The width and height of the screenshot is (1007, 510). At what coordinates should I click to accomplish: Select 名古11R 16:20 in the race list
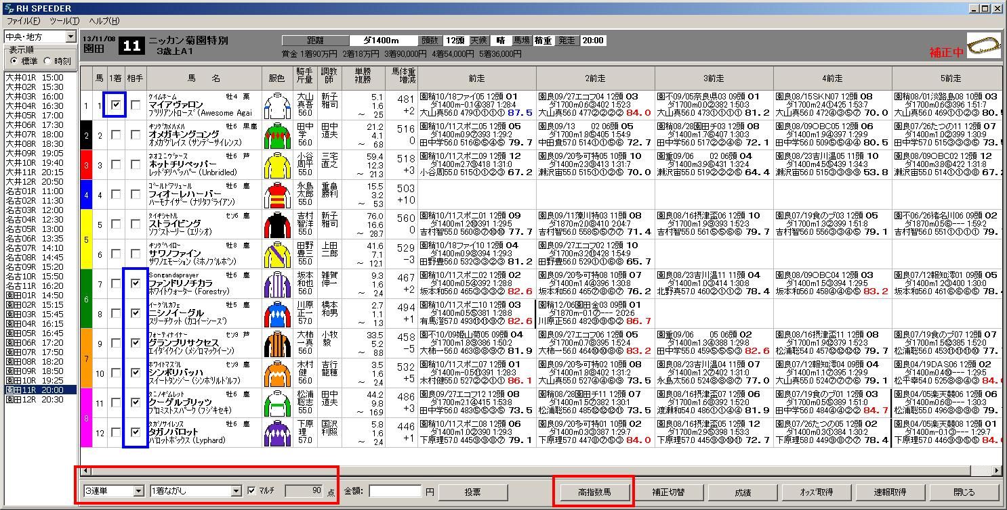pyautogui.click(x=40, y=286)
